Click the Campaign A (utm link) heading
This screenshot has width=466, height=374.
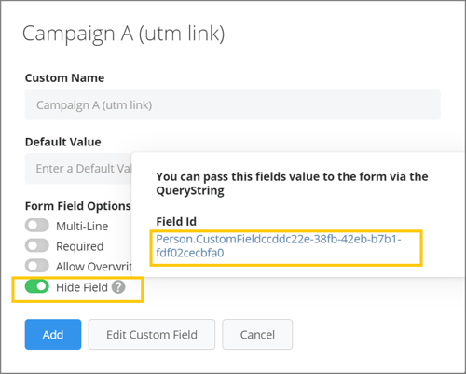[x=123, y=34]
